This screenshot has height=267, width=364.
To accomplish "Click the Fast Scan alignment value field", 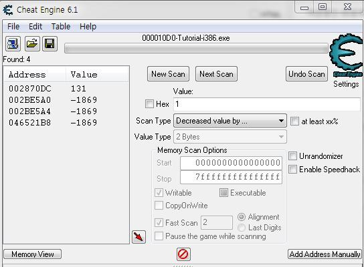I will pyautogui.click(x=217, y=222).
